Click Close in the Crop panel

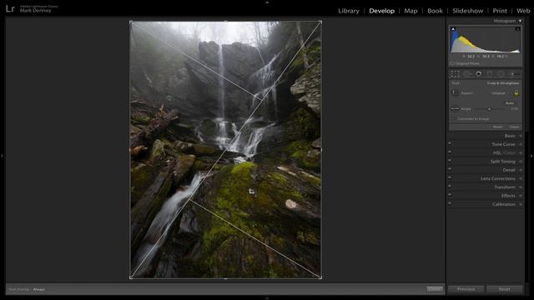point(514,127)
